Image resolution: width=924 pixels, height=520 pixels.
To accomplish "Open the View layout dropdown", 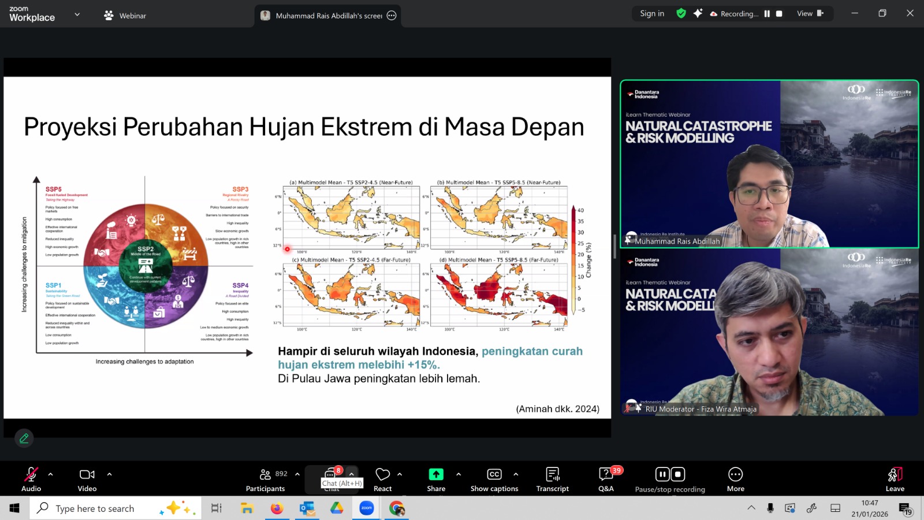I will (x=810, y=13).
